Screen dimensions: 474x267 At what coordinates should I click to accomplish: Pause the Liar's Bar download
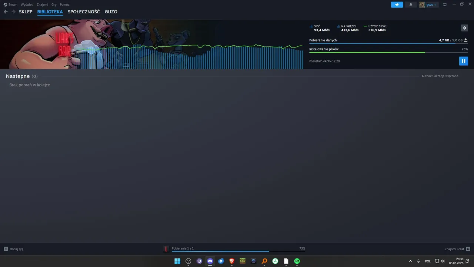coord(463,61)
